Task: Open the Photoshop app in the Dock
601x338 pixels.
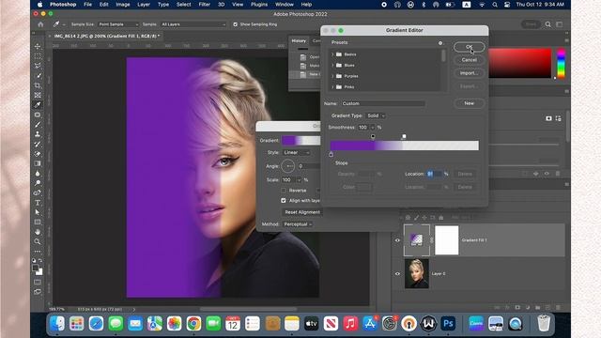Action: coord(448,323)
